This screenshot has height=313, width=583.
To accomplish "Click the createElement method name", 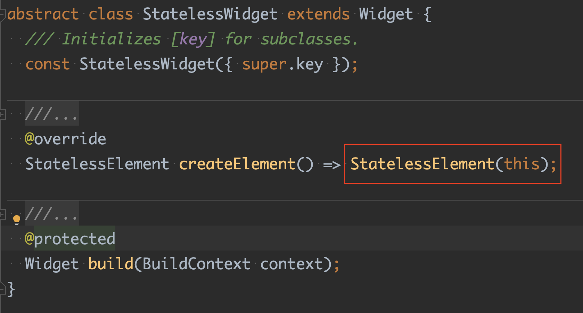I will click(x=237, y=164).
